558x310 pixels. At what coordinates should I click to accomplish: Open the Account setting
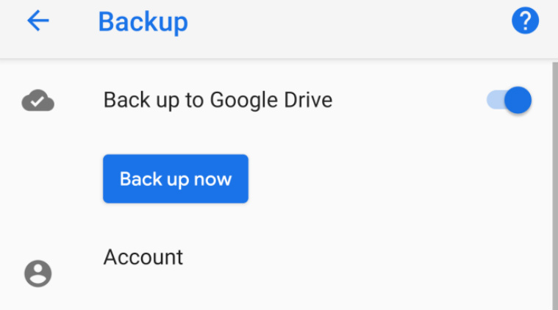click(143, 257)
